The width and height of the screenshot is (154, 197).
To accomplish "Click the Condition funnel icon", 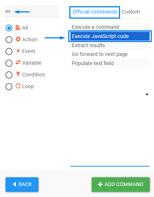I will [18, 74].
